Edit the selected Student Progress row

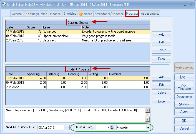tap(162, 85)
